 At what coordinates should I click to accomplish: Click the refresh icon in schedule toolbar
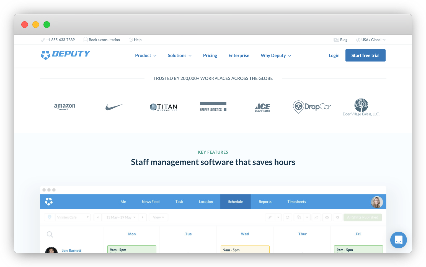pyautogui.click(x=288, y=217)
